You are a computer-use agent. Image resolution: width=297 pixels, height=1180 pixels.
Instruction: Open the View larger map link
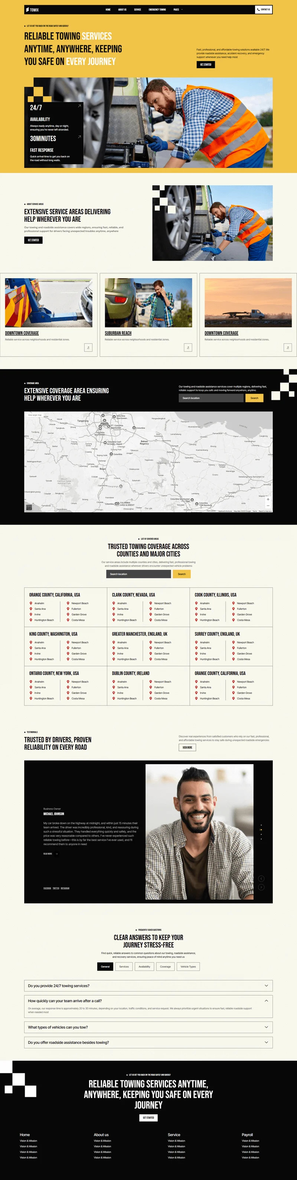pyautogui.click(x=35, y=415)
